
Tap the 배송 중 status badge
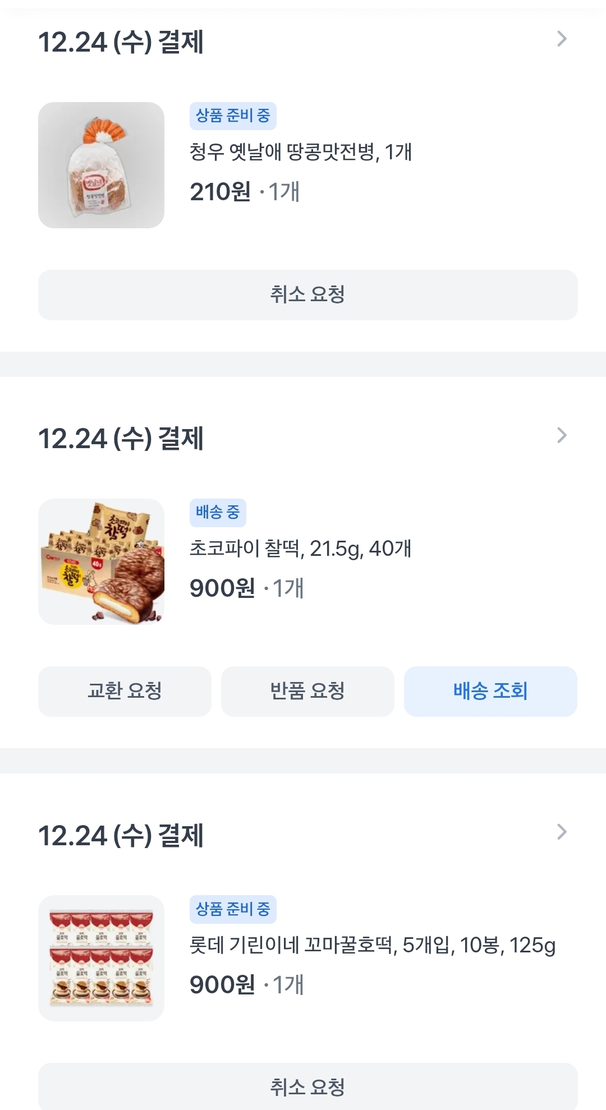pyautogui.click(x=218, y=513)
